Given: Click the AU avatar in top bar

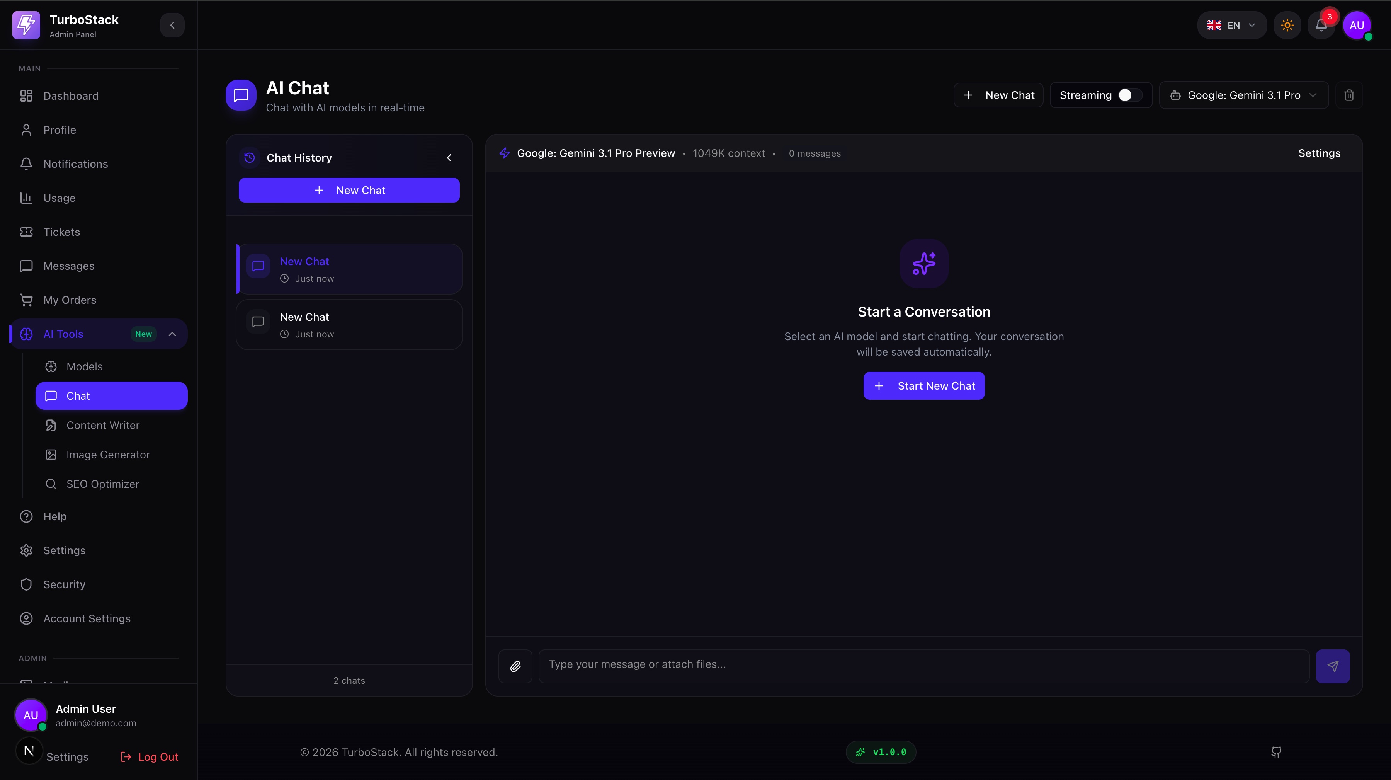Looking at the screenshot, I should (x=1357, y=25).
